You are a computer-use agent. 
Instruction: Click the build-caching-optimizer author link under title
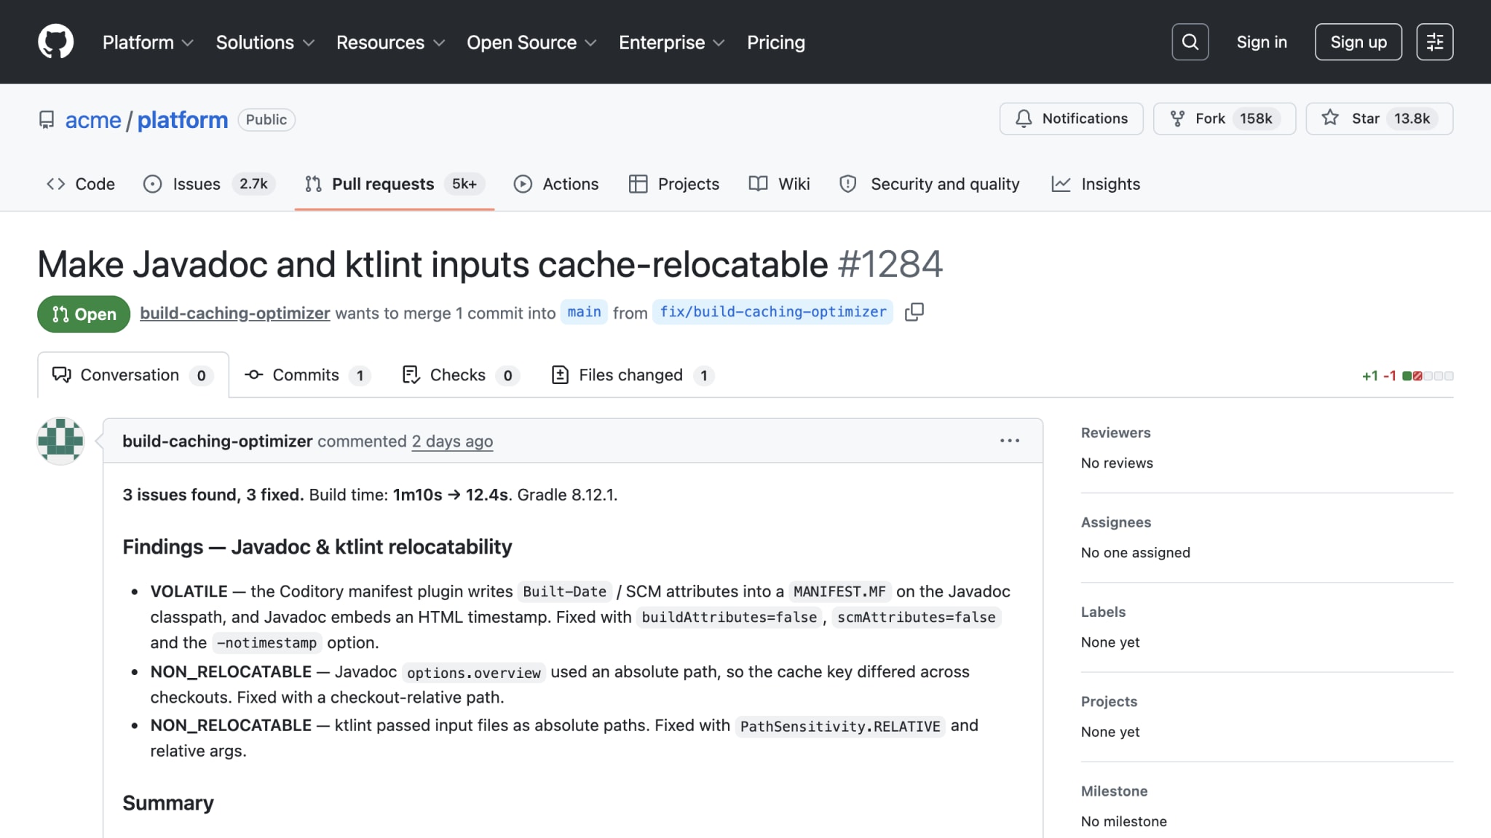click(235, 313)
